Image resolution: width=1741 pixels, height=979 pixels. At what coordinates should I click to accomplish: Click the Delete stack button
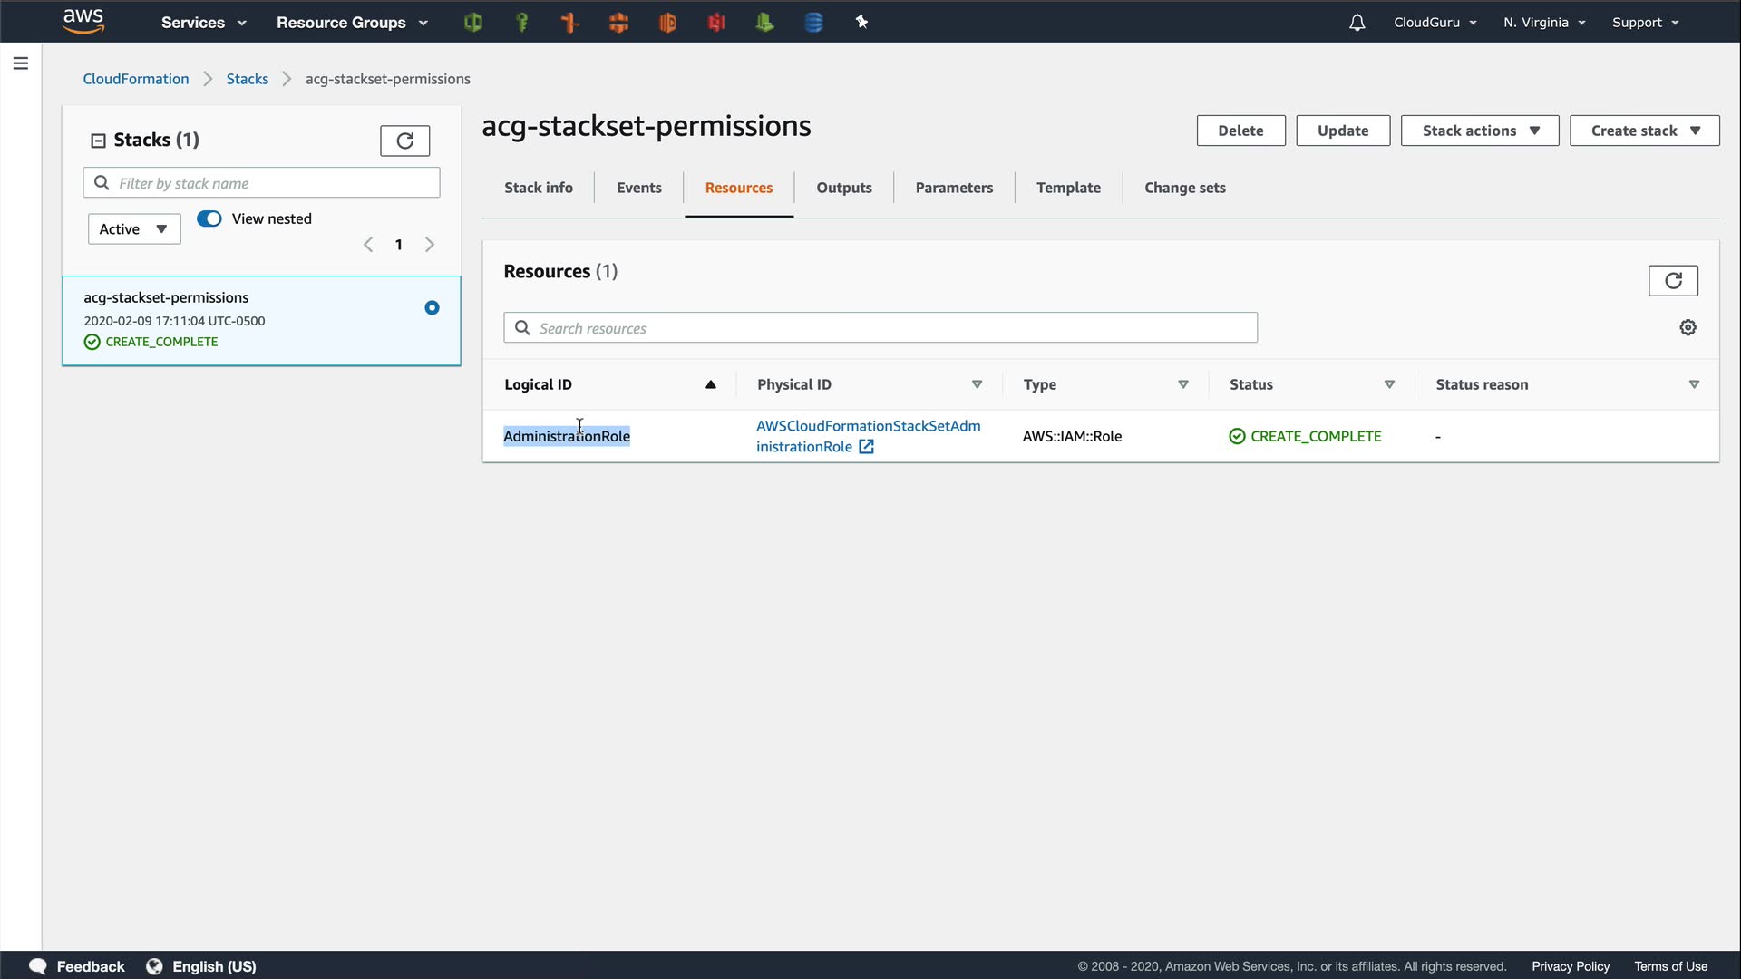tap(1240, 131)
